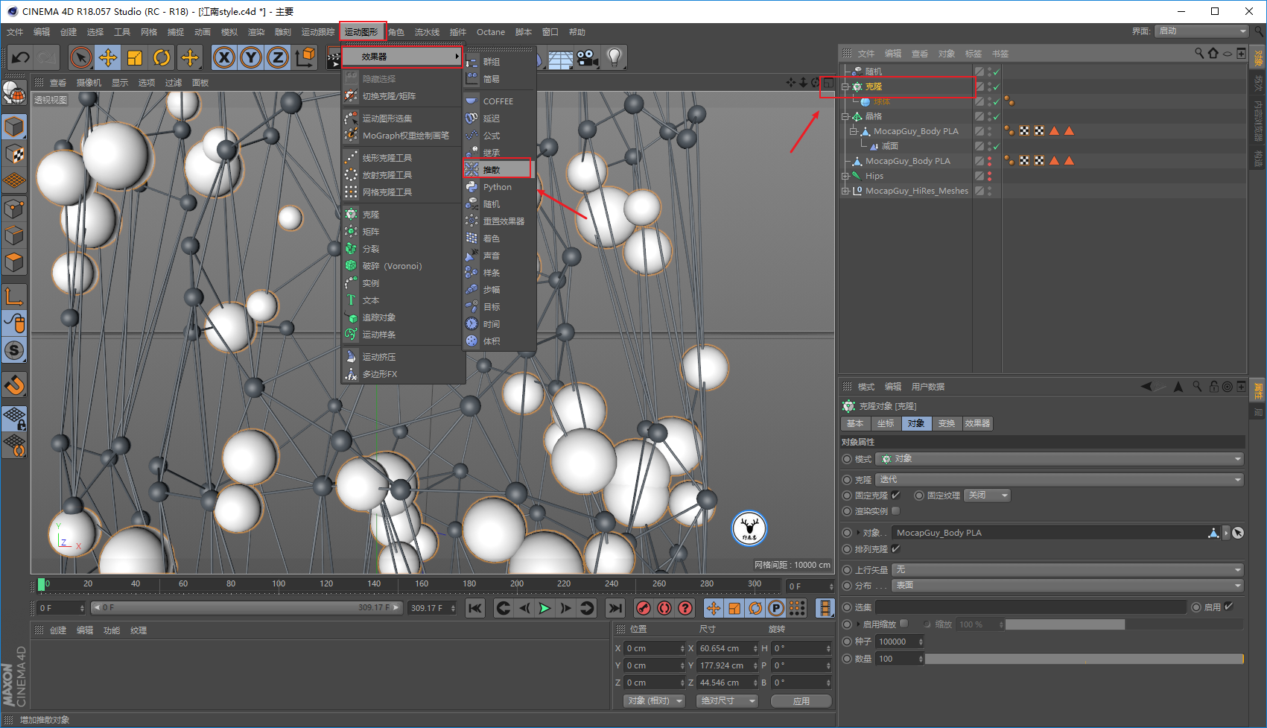Toggle the Z axis lock
Screen dimensions: 1267x728
[278, 57]
